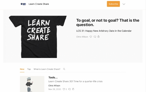Click the Learn Create Share logo icon
146x92 pixels.
23,4
